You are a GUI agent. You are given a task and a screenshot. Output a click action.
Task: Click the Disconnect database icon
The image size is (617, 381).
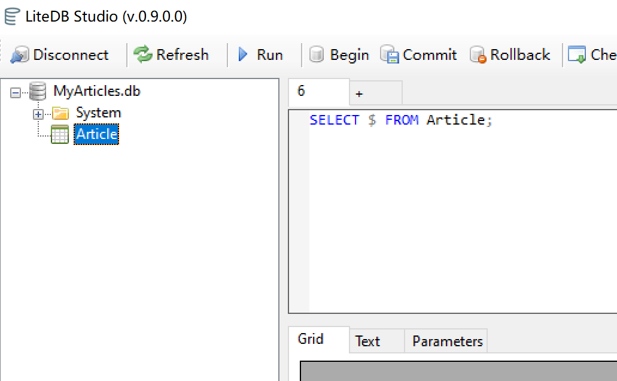(20, 55)
